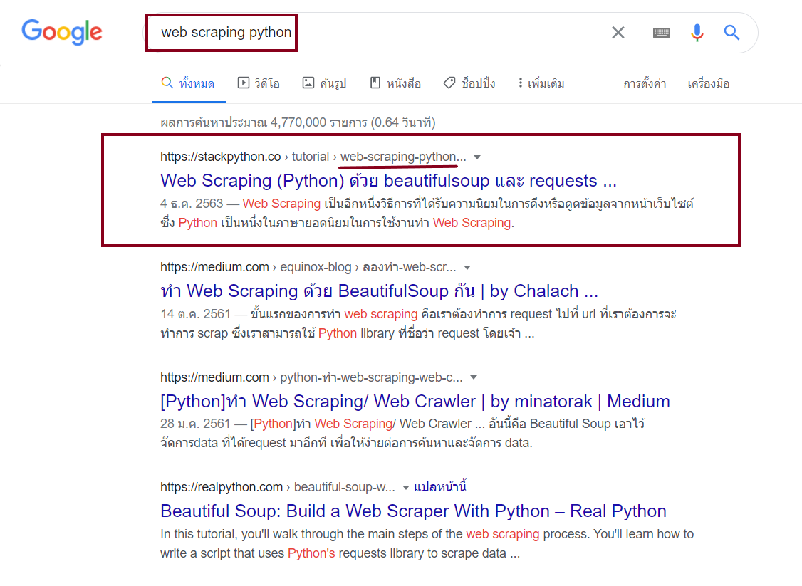The width and height of the screenshot is (802, 586).
Task: Open เครื่องมือ tools options
Action: click(x=709, y=84)
